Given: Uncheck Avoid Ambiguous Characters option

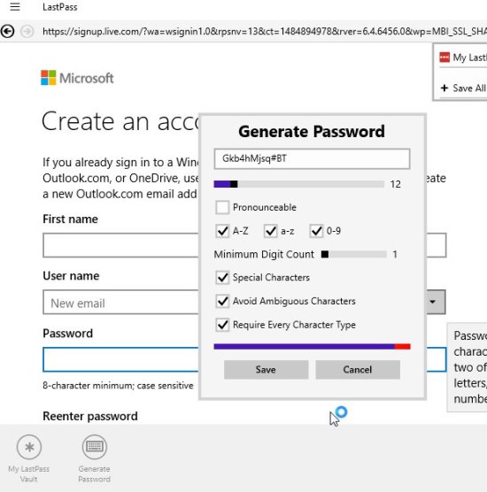Looking at the screenshot, I should pyautogui.click(x=222, y=301).
